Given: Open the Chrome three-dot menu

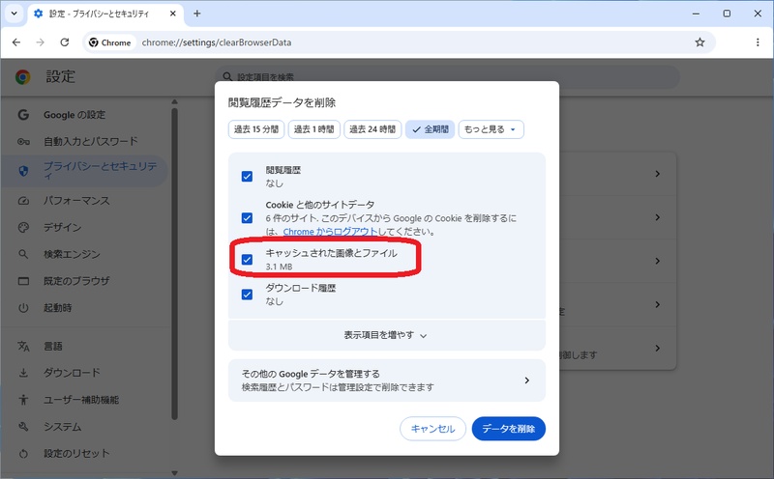Looking at the screenshot, I should (758, 42).
